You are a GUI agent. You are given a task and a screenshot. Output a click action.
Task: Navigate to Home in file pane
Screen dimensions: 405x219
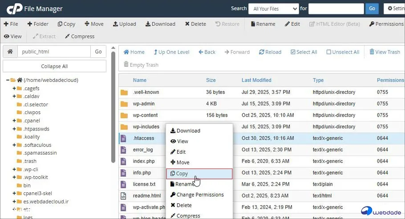[134, 52]
